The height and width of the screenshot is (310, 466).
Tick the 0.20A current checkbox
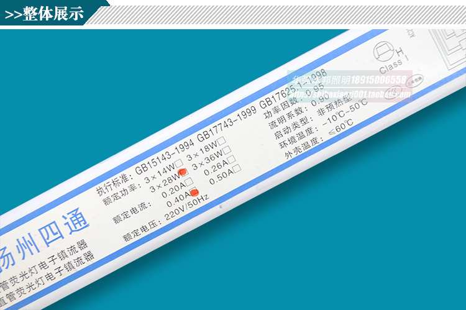189,181
